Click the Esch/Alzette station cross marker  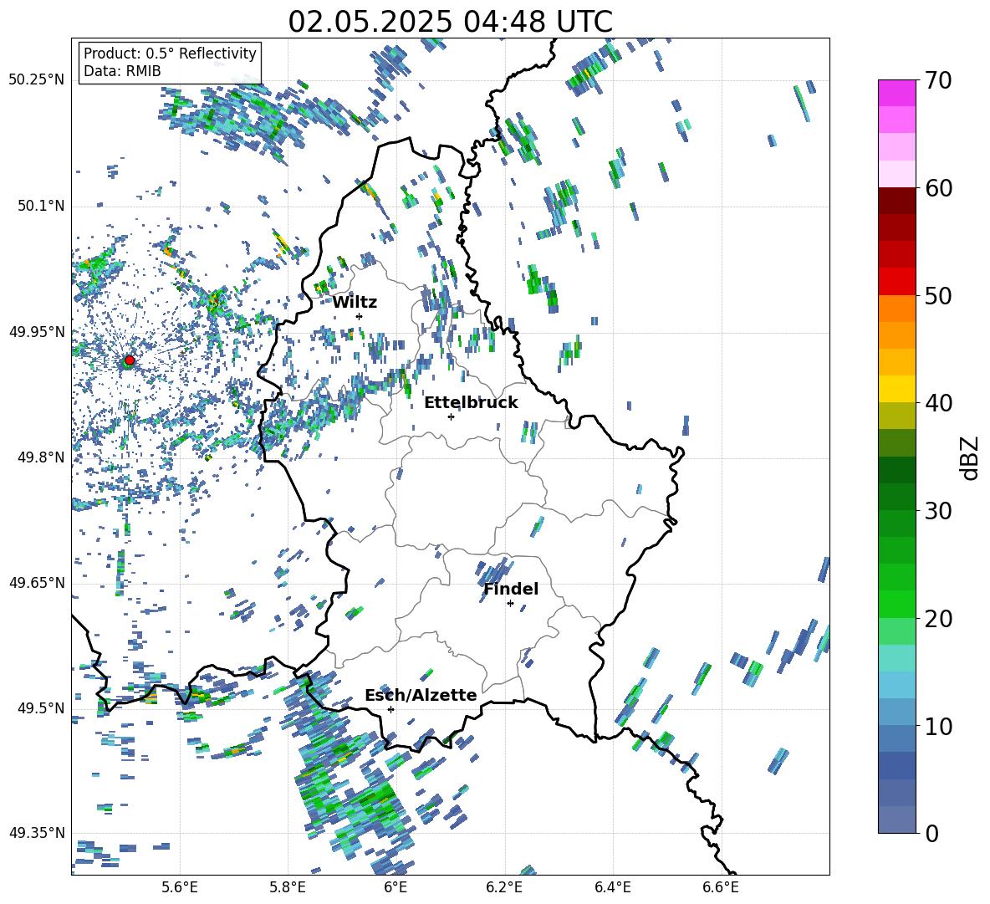coord(390,709)
